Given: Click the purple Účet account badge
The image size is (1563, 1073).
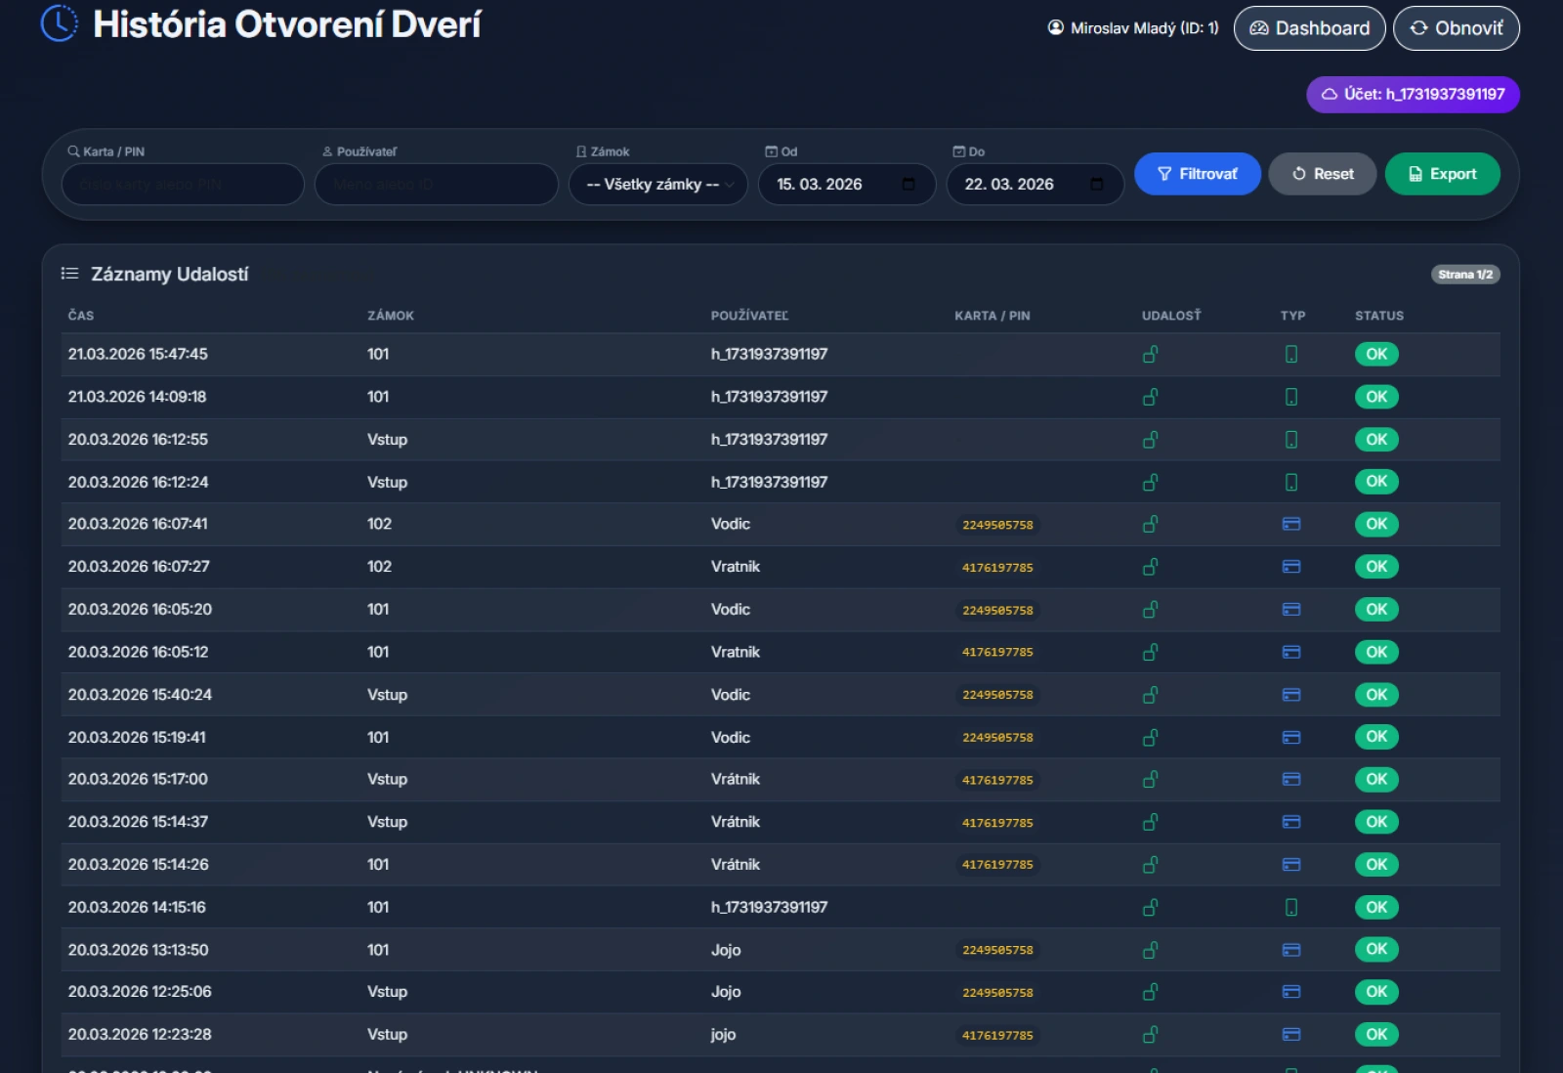Looking at the screenshot, I should pyautogui.click(x=1412, y=95).
